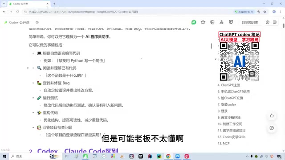The height and width of the screenshot is (160, 285).
Task: Jump to outline item 11. 跑学生错误项目
Action: pos(232,130)
